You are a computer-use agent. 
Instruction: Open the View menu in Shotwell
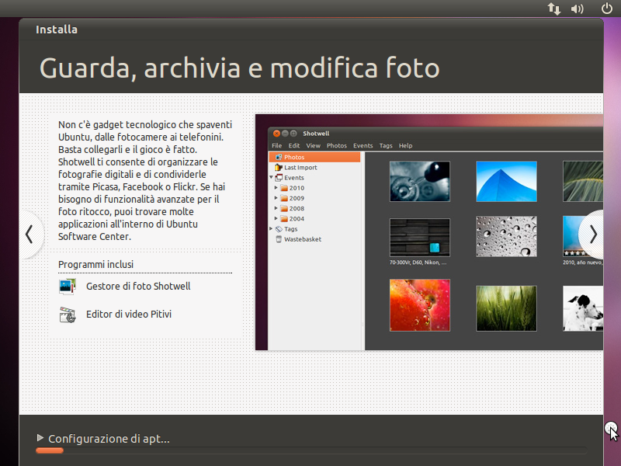pyautogui.click(x=313, y=146)
